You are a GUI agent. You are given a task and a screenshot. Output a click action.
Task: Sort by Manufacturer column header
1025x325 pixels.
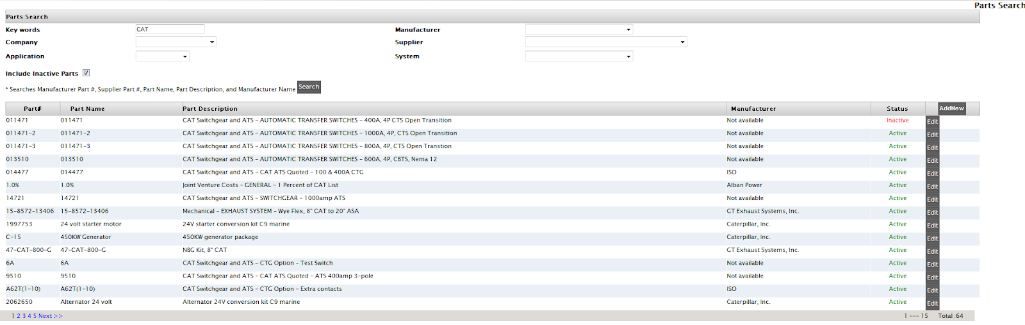[753, 109]
